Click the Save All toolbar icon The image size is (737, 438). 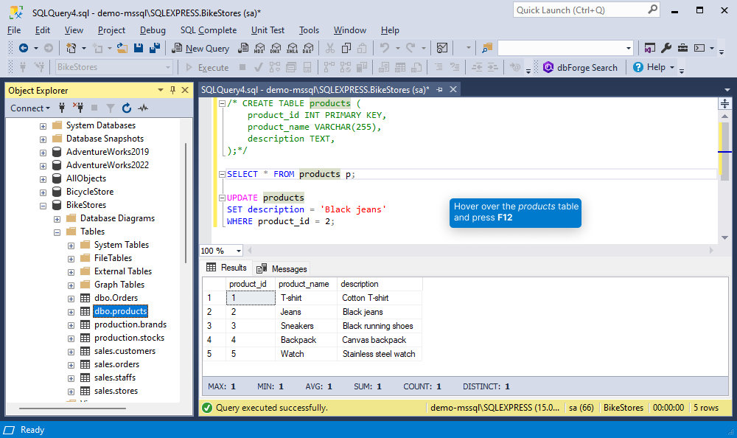click(x=156, y=47)
